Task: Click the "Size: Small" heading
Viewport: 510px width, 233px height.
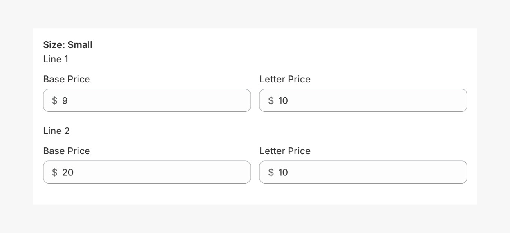Action: pyautogui.click(x=67, y=45)
